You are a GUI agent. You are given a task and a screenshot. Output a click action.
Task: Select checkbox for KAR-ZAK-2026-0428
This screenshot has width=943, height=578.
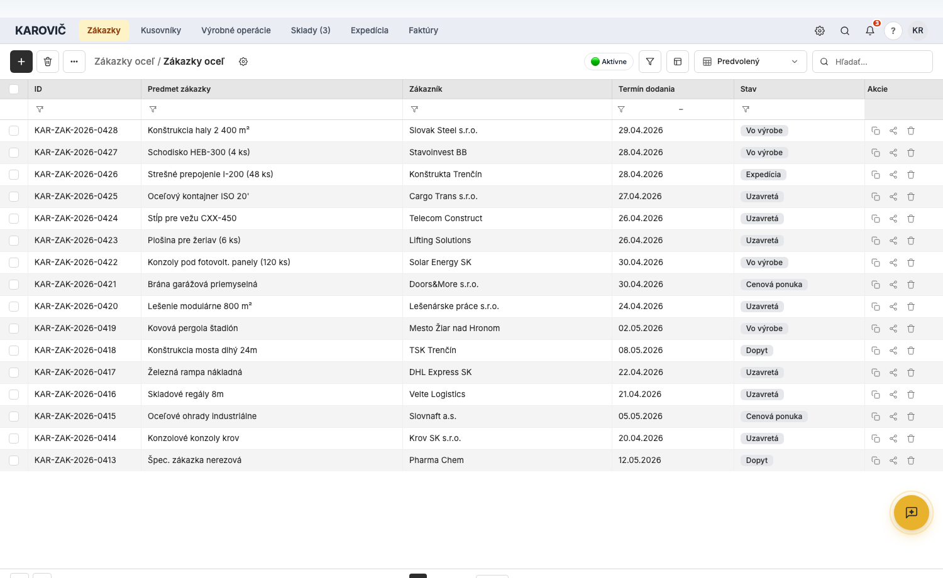pos(14,131)
